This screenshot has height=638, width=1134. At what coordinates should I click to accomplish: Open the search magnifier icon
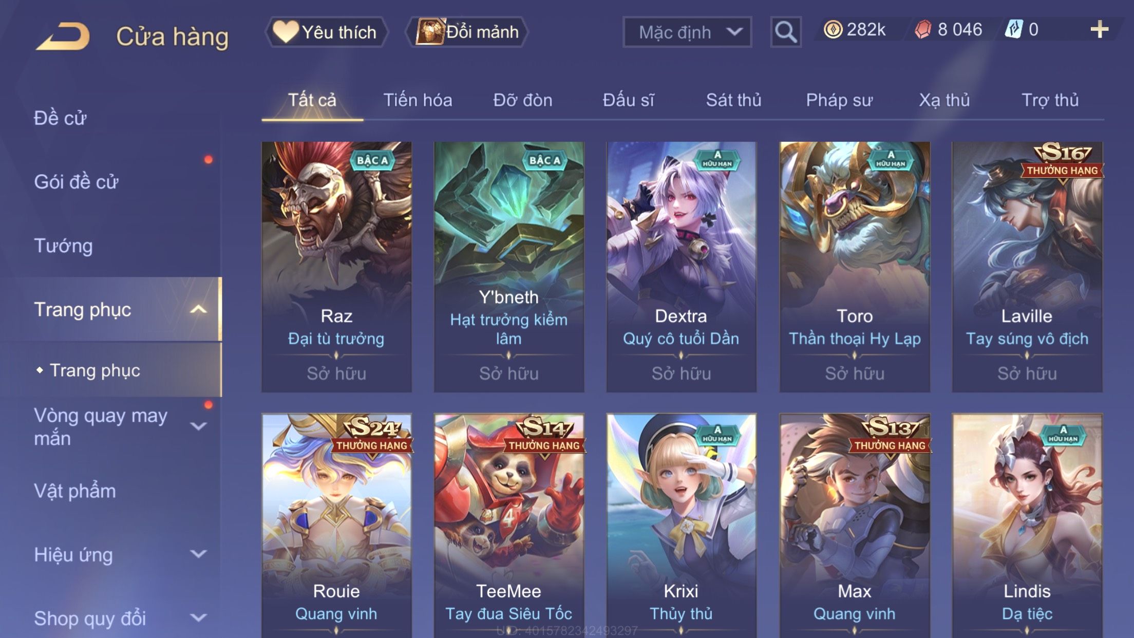(785, 32)
